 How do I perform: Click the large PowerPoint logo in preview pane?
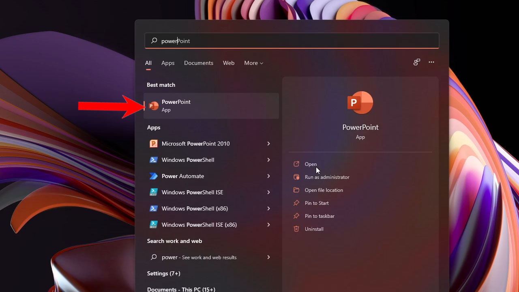(x=360, y=103)
